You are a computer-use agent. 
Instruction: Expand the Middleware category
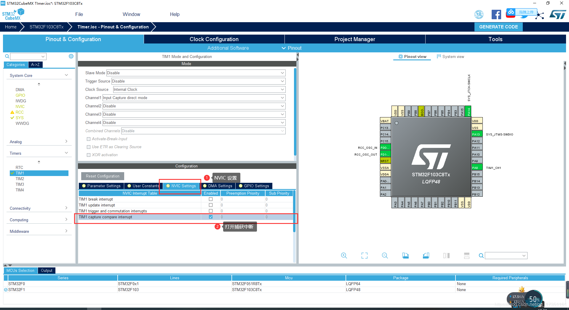pyautogui.click(x=39, y=231)
